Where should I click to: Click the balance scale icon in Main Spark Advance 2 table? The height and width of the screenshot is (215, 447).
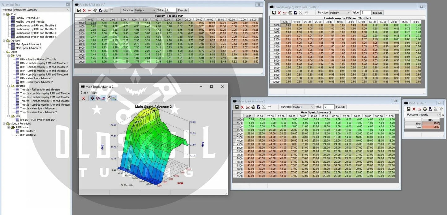click(x=253, y=107)
